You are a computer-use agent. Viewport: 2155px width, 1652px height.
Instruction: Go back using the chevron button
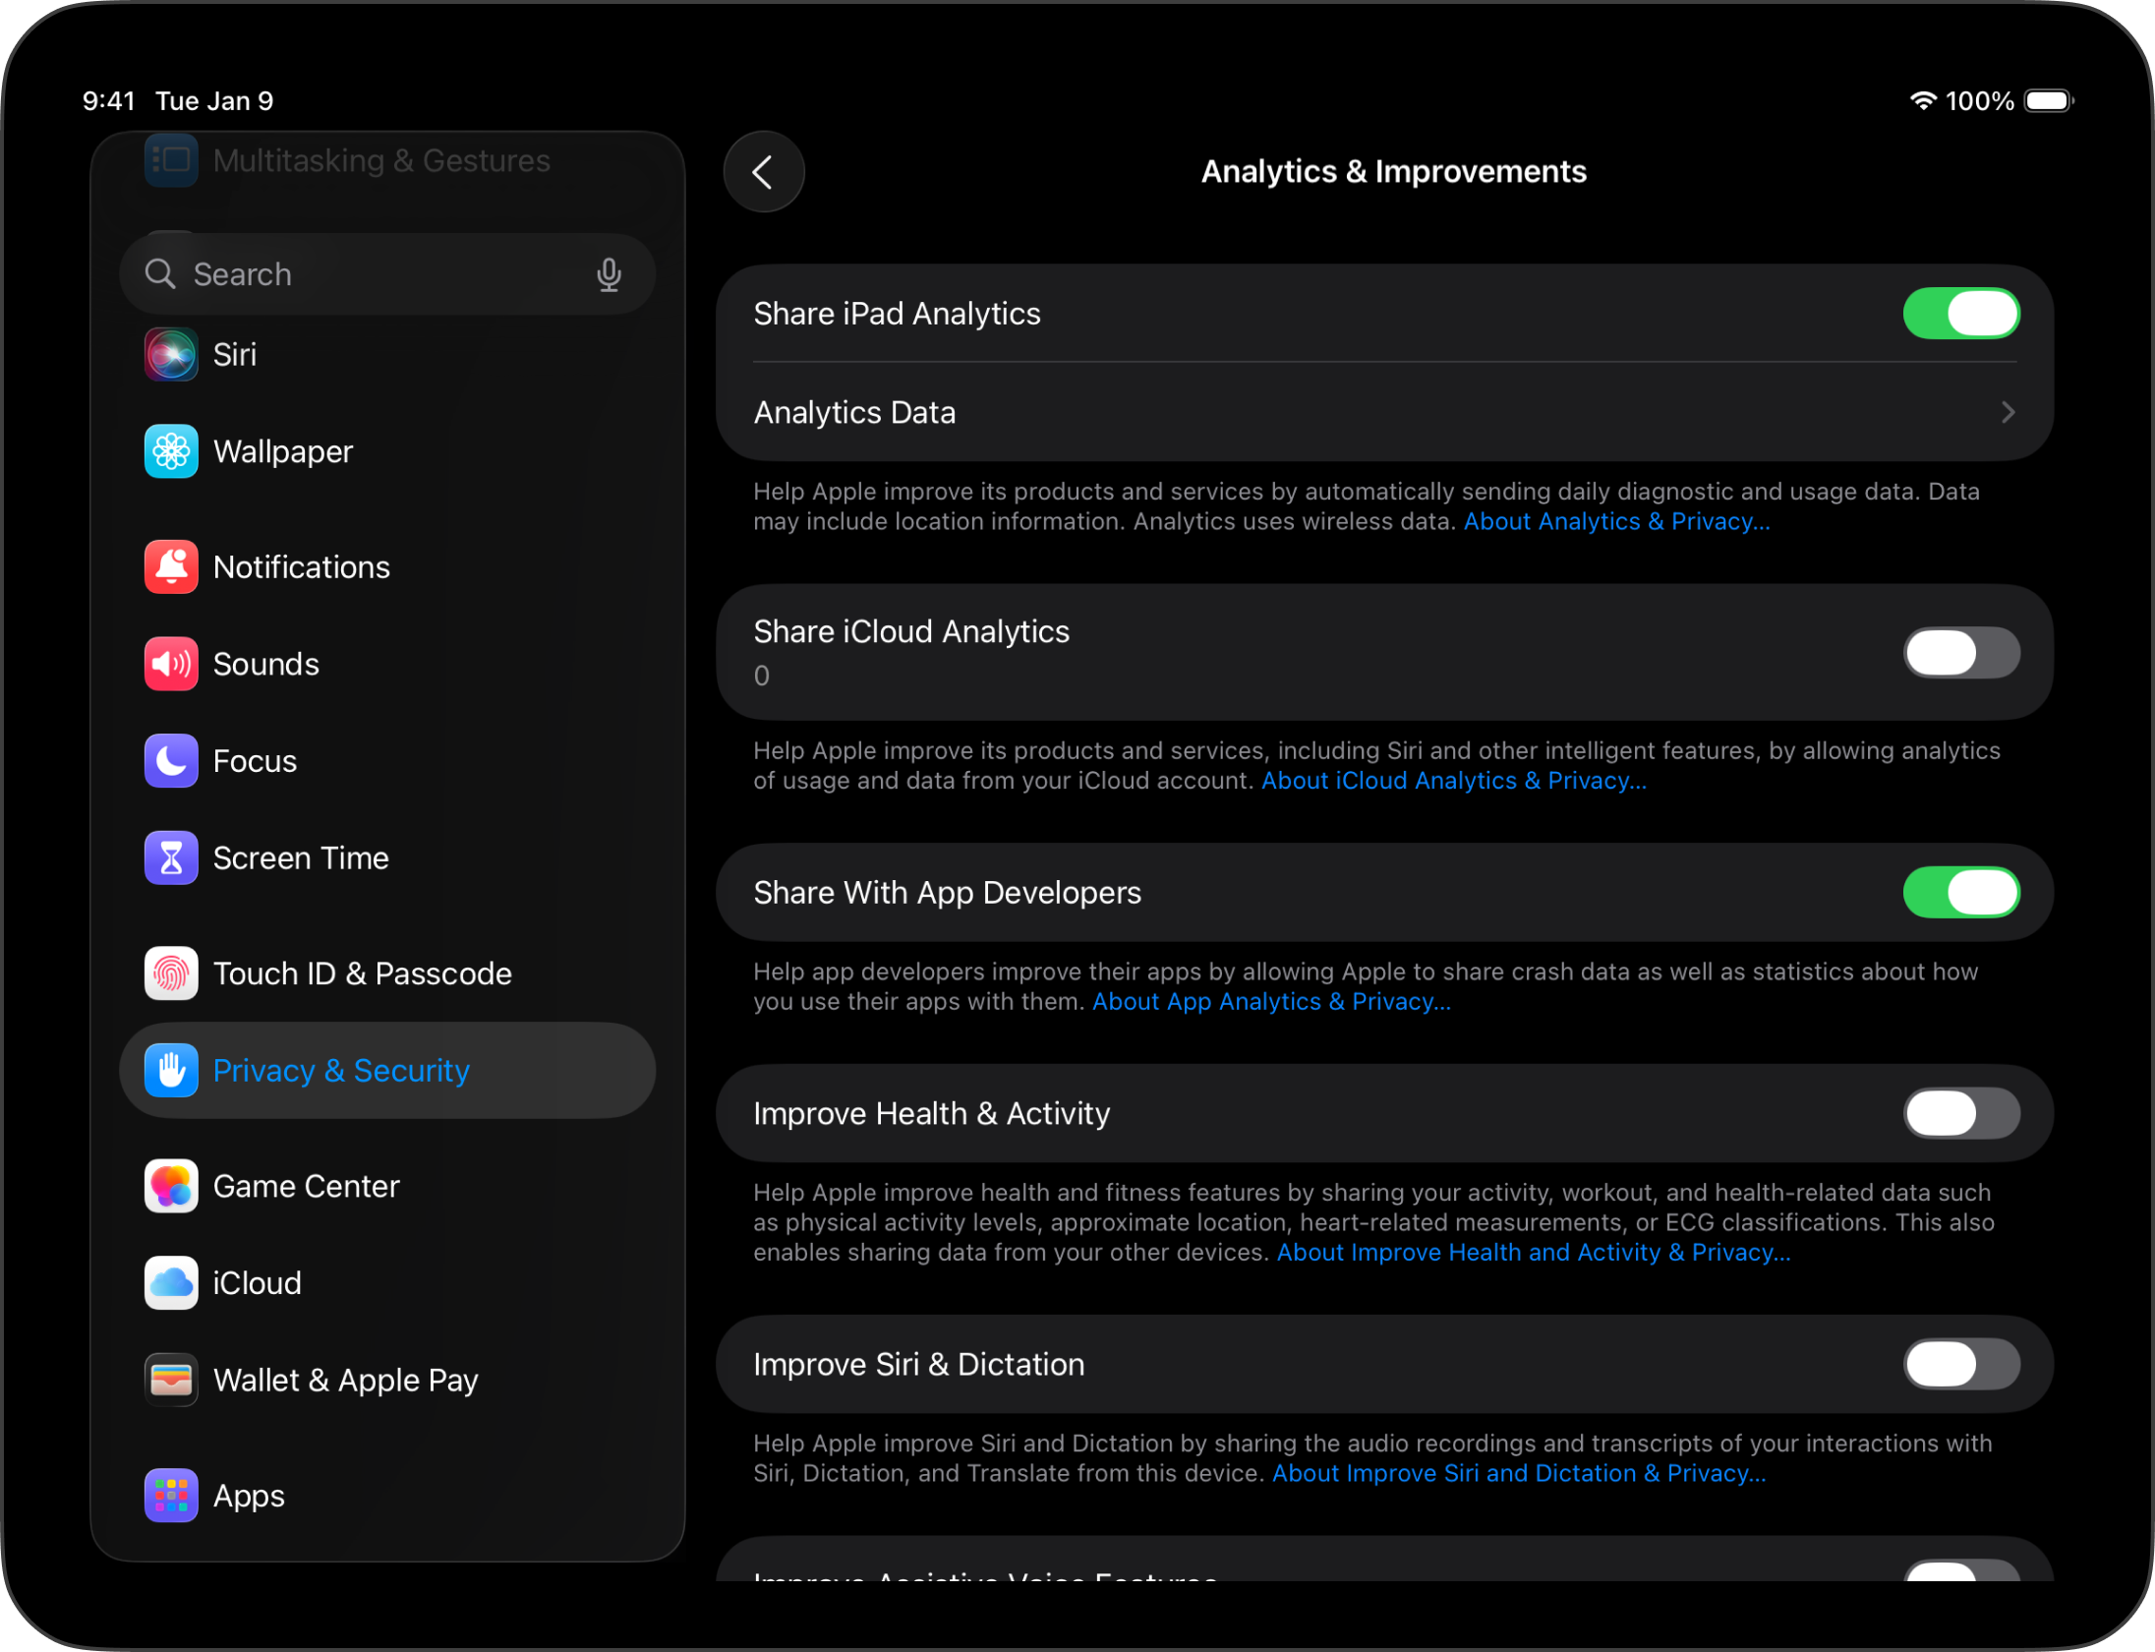click(764, 172)
